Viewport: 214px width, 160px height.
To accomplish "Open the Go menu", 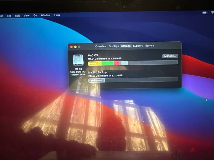I will 35,15.
